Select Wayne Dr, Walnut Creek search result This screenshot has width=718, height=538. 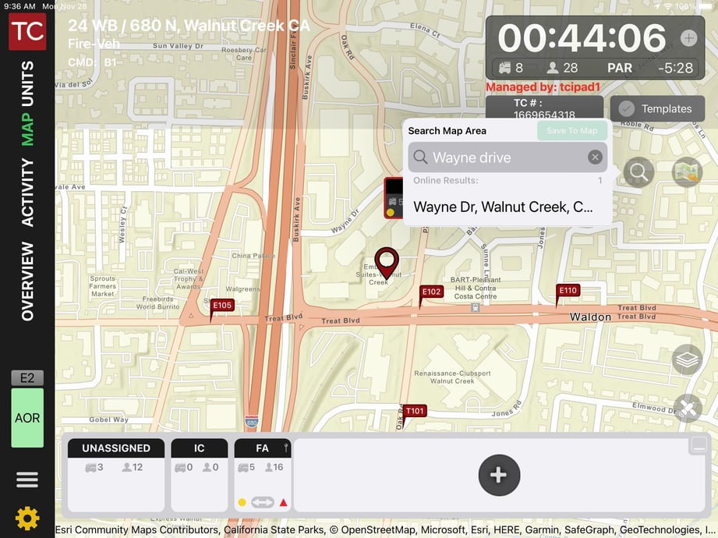tap(503, 207)
